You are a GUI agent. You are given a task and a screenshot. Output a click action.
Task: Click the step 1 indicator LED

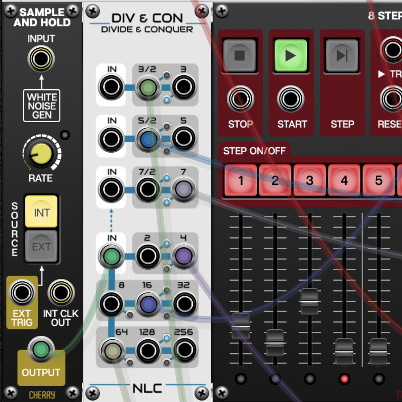(x=241, y=379)
